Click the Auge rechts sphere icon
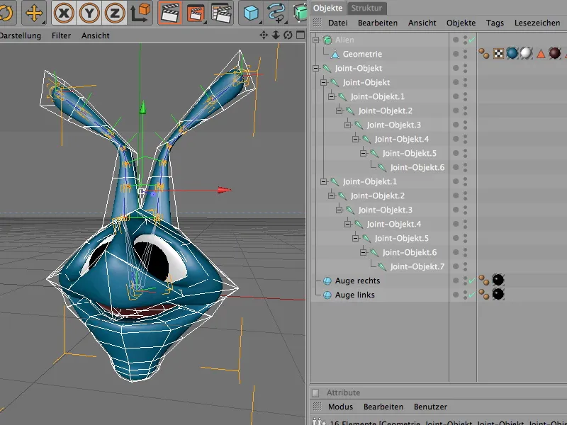This screenshot has height=425, width=567. 327,280
